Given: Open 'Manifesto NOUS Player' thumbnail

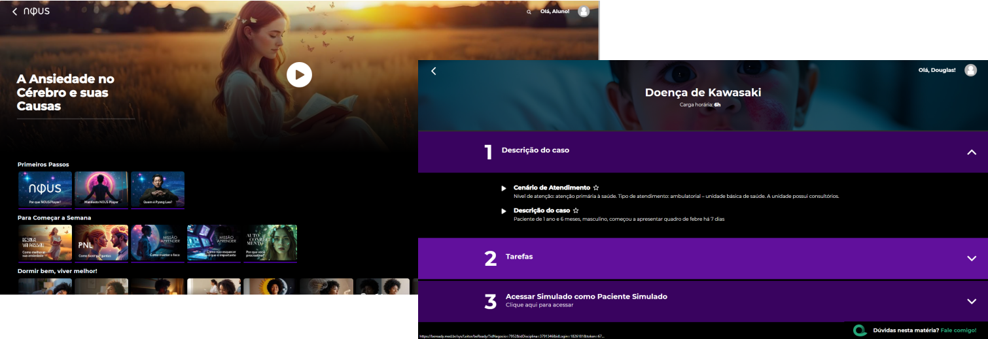Looking at the screenshot, I should (x=101, y=189).
